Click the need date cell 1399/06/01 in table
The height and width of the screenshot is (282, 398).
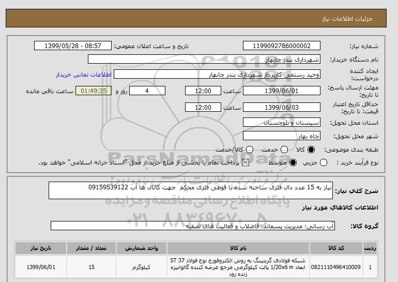[41, 267]
